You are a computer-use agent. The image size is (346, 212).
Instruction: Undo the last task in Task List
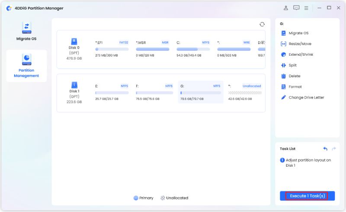point(325,149)
